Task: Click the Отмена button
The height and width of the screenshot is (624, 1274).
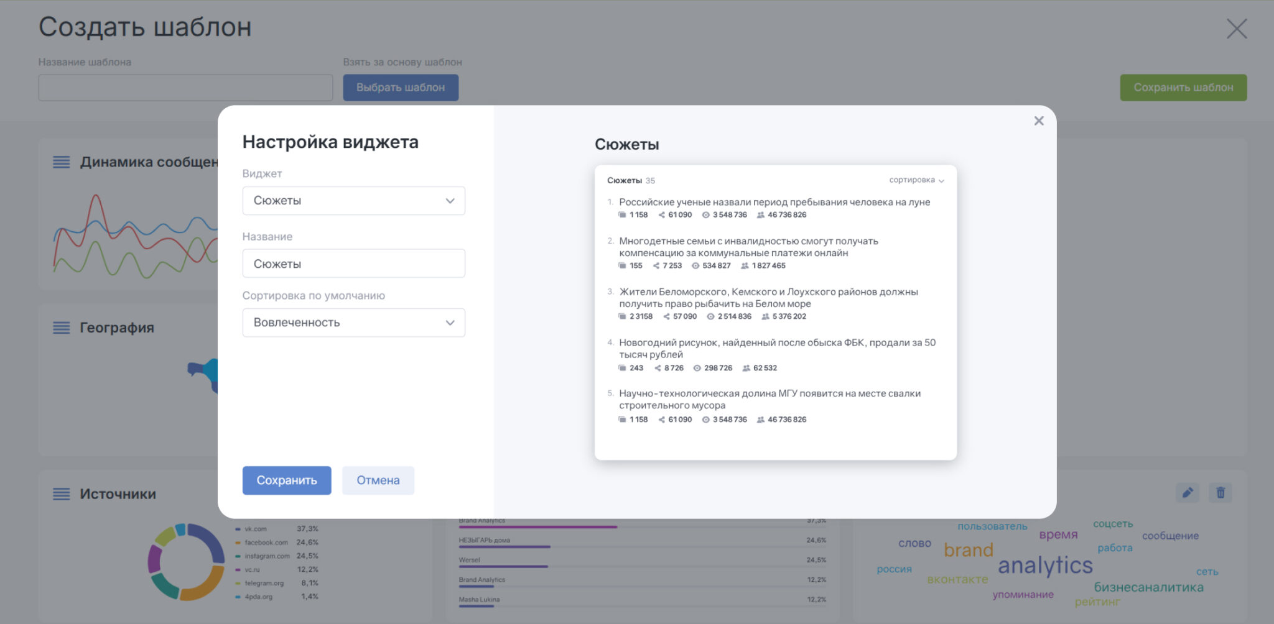Action: [378, 480]
